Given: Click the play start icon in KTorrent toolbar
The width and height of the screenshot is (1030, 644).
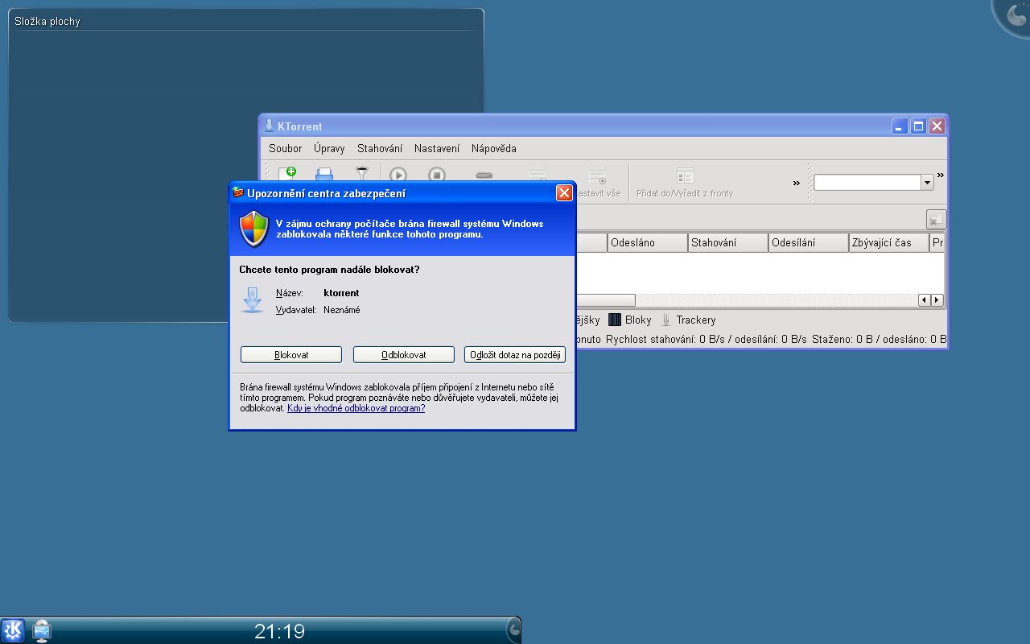Looking at the screenshot, I should (x=398, y=175).
